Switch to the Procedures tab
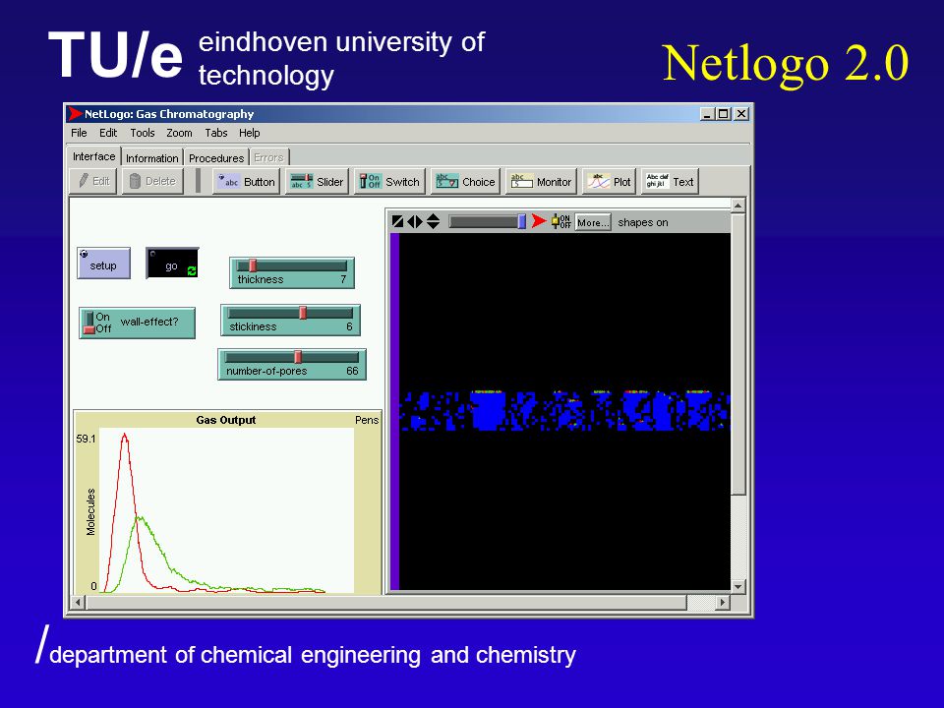The image size is (944, 708). tap(216, 157)
